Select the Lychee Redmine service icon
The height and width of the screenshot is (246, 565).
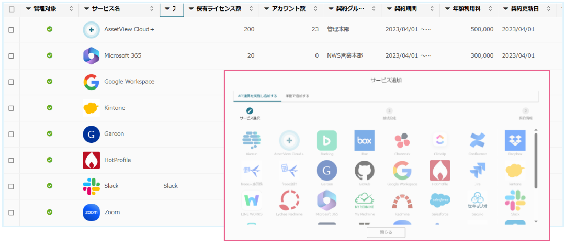(x=289, y=200)
